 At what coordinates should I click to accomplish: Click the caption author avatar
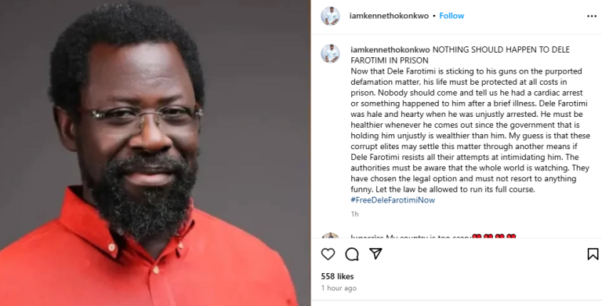coord(330,54)
